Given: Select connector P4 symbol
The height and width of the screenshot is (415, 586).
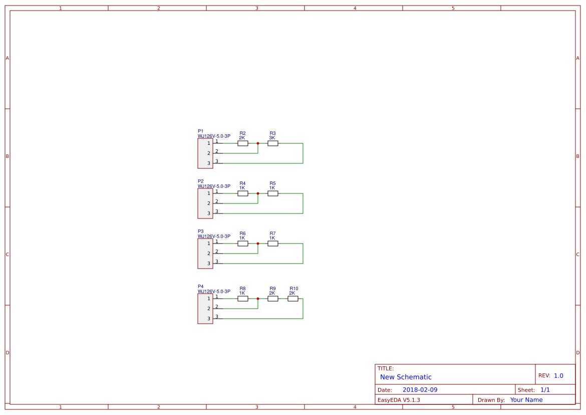Looking at the screenshot, I should pyautogui.click(x=205, y=309).
